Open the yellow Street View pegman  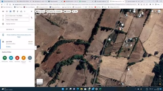pos(160,84)
